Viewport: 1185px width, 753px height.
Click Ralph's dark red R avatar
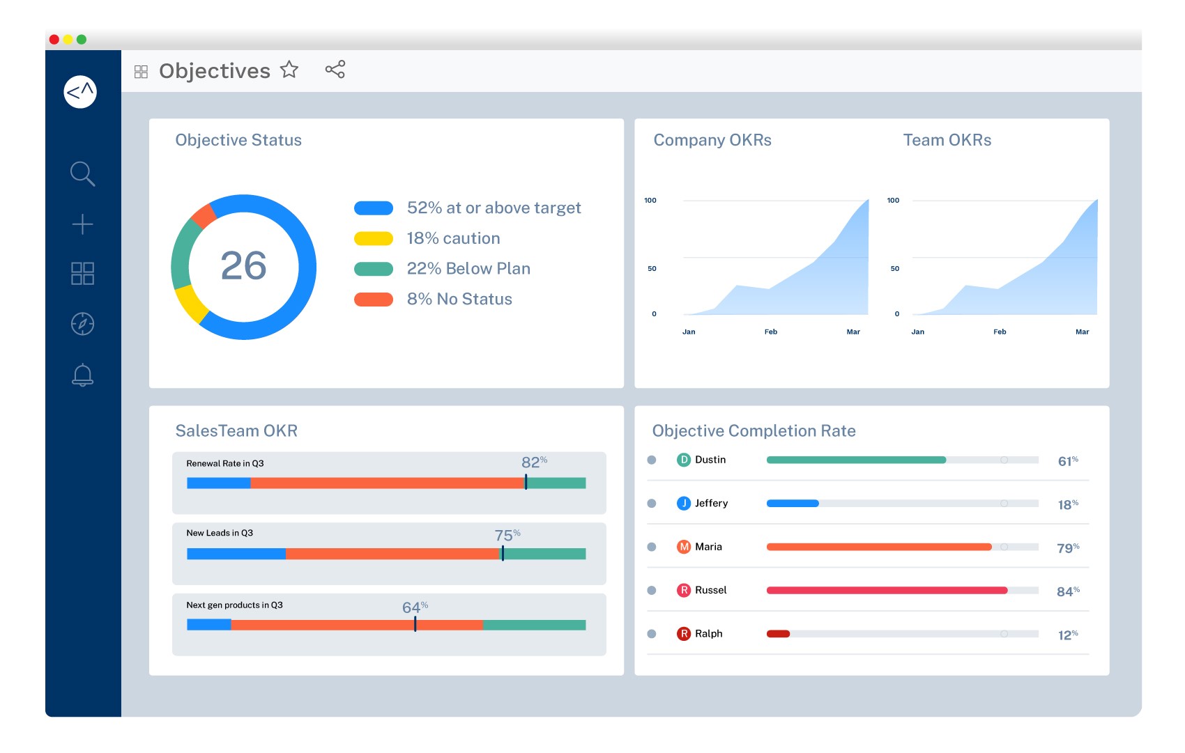(x=684, y=634)
